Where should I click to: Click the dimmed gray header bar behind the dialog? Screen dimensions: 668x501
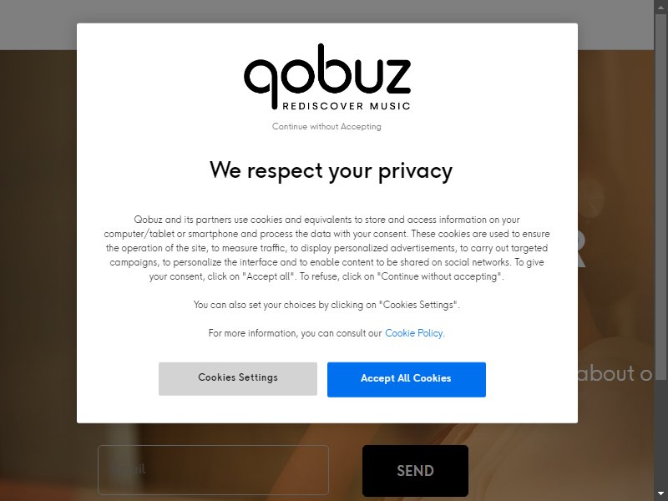coord(326,12)
